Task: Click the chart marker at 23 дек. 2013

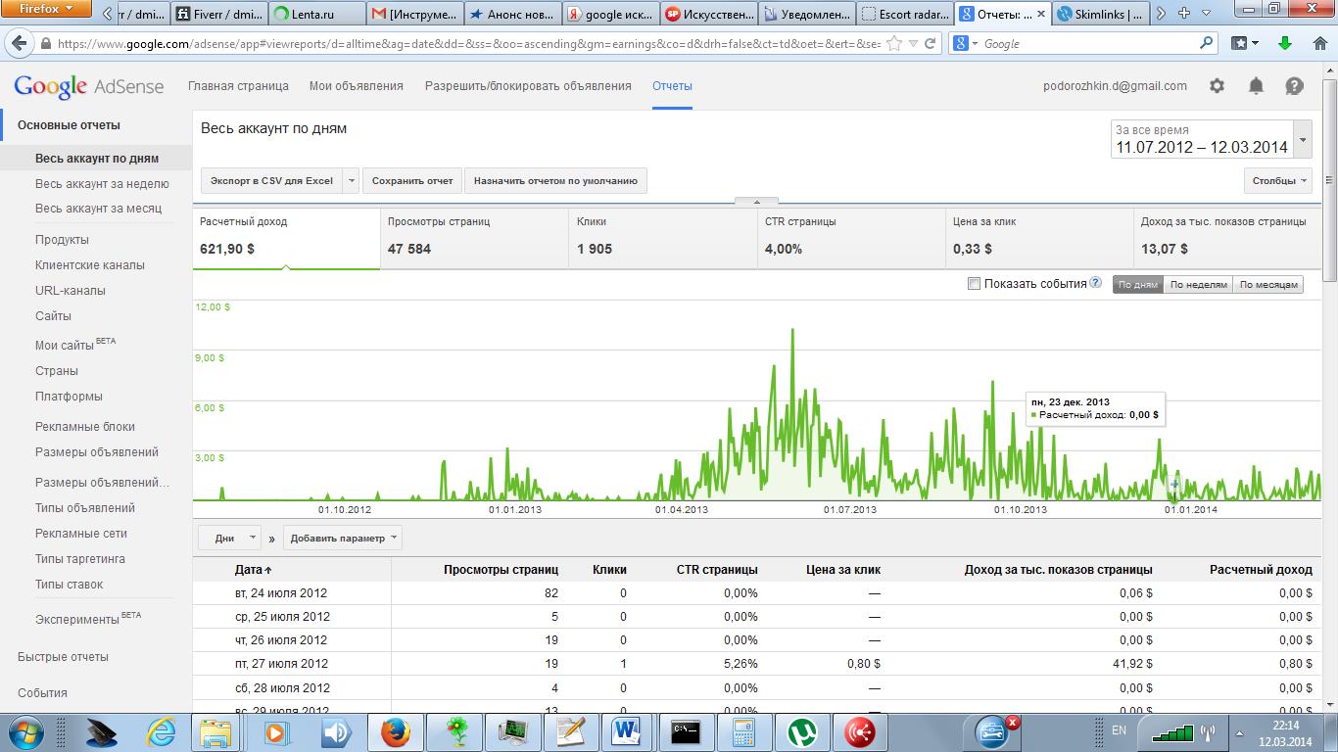Action: click(x=1174, y=500)
